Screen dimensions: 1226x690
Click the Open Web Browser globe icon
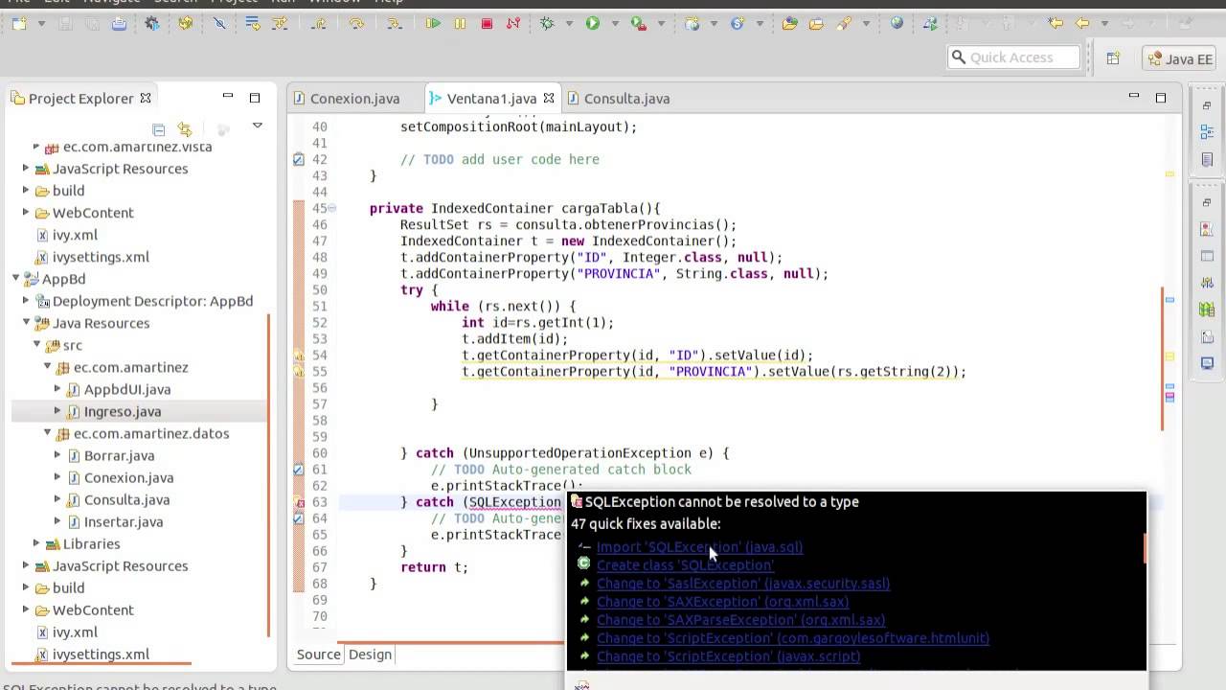click(897, 24)
